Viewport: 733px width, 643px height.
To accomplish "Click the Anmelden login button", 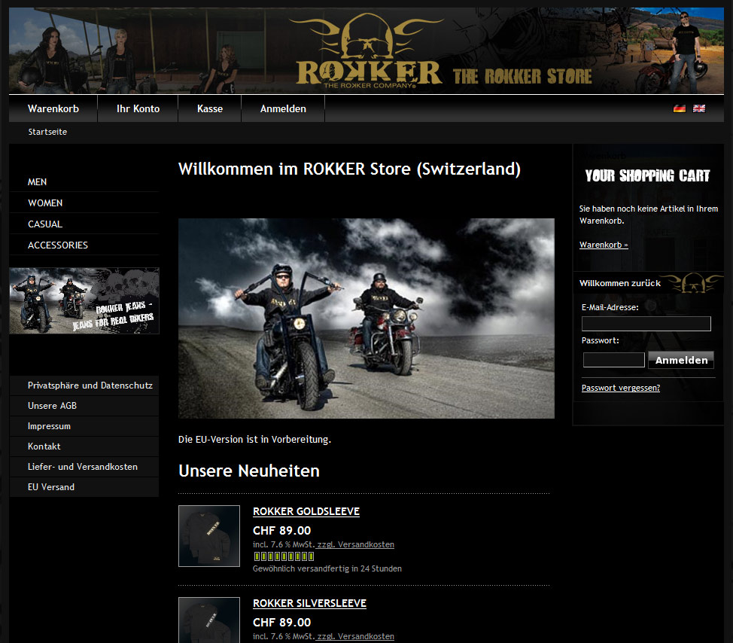I will (681, 360).
